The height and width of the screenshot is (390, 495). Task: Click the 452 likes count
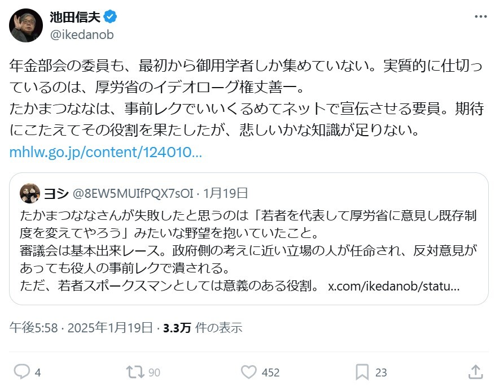click(271, 372)
